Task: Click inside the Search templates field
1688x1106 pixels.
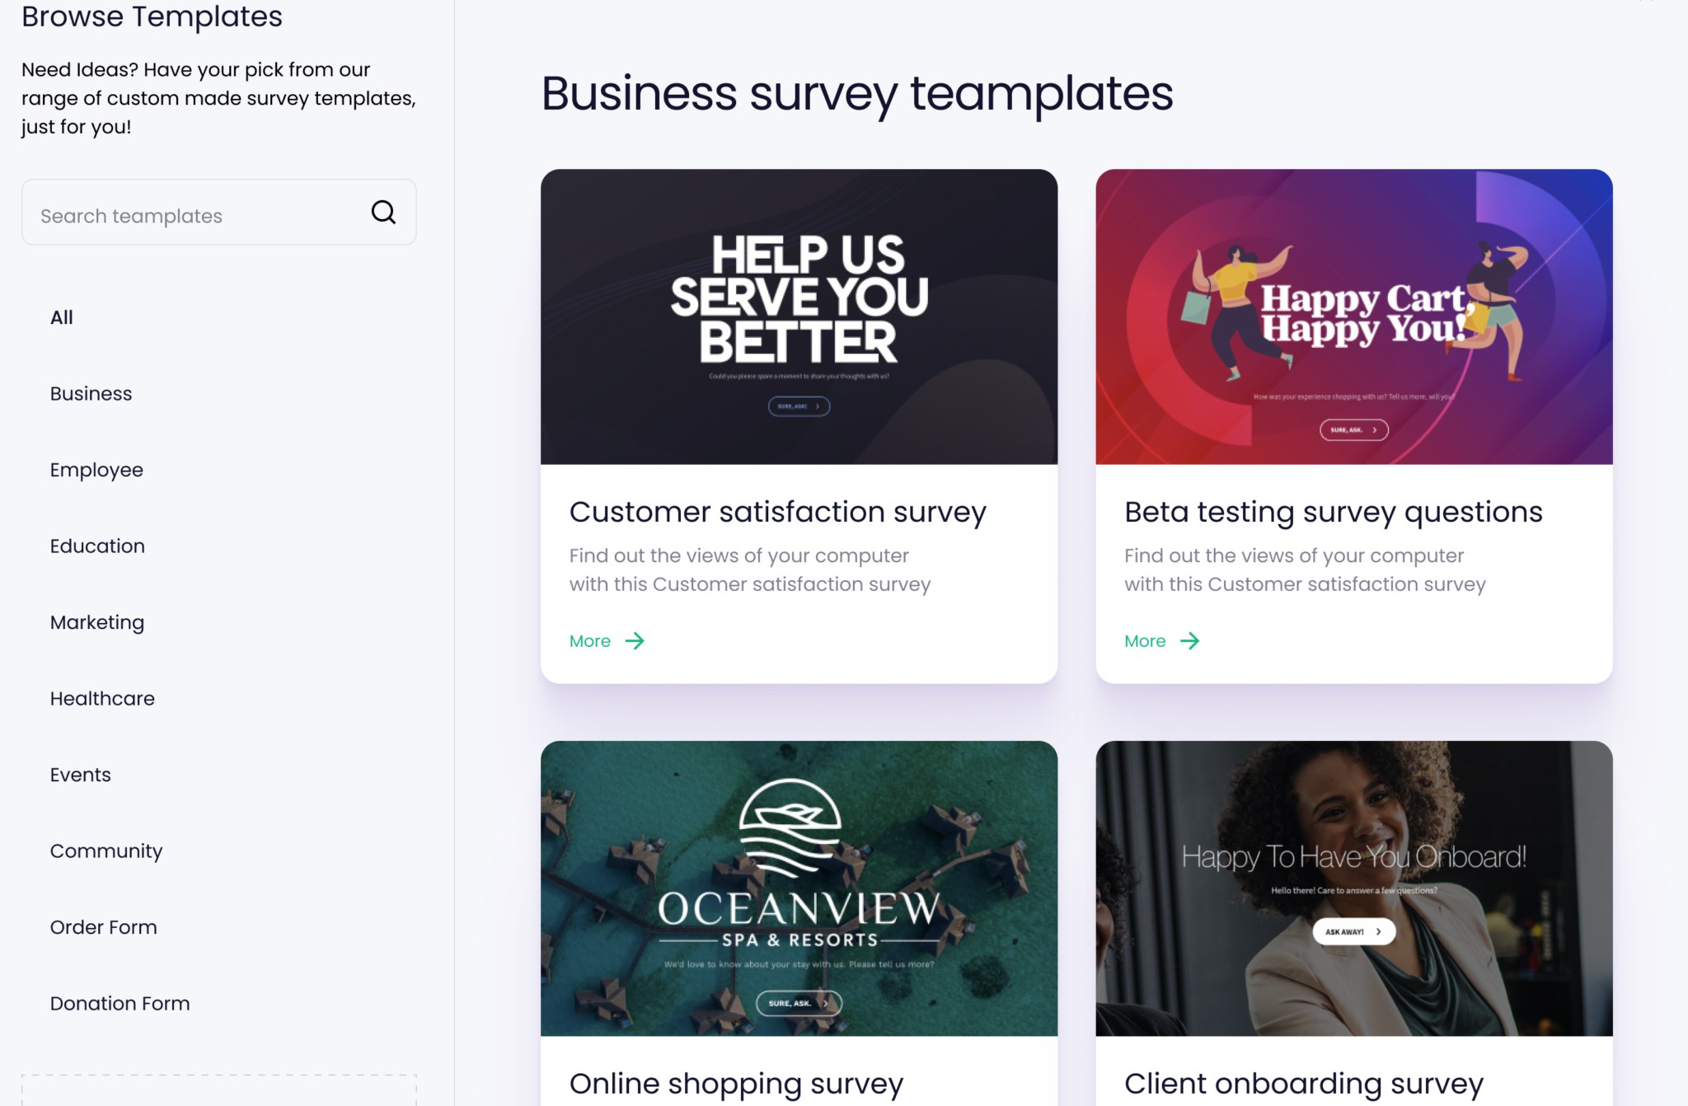Action: [190, 214]
